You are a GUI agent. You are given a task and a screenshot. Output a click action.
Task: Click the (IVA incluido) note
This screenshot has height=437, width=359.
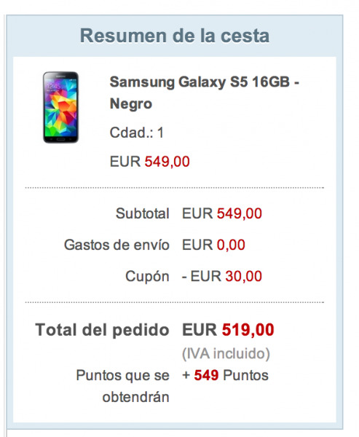pos(226,354)
